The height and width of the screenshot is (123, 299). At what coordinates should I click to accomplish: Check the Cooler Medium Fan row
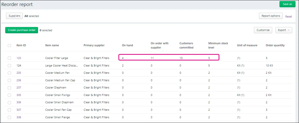pyautogui.click(x=9, y=73)
